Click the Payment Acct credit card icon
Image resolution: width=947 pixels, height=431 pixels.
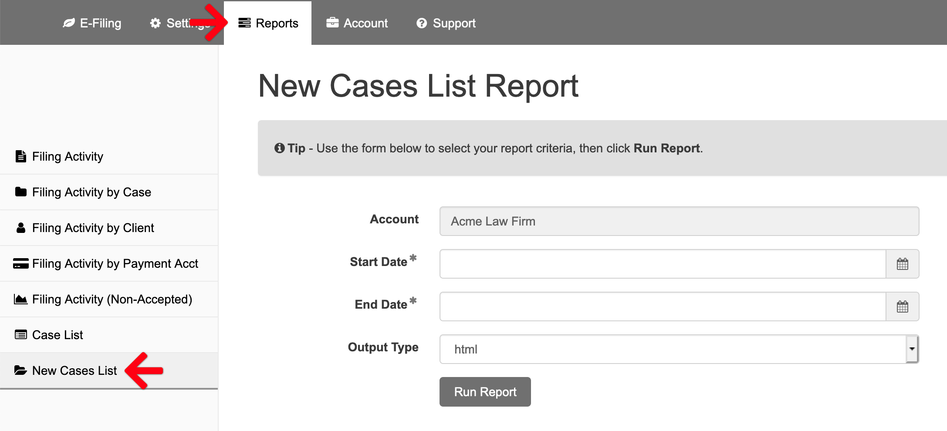[x=20, y=263]
